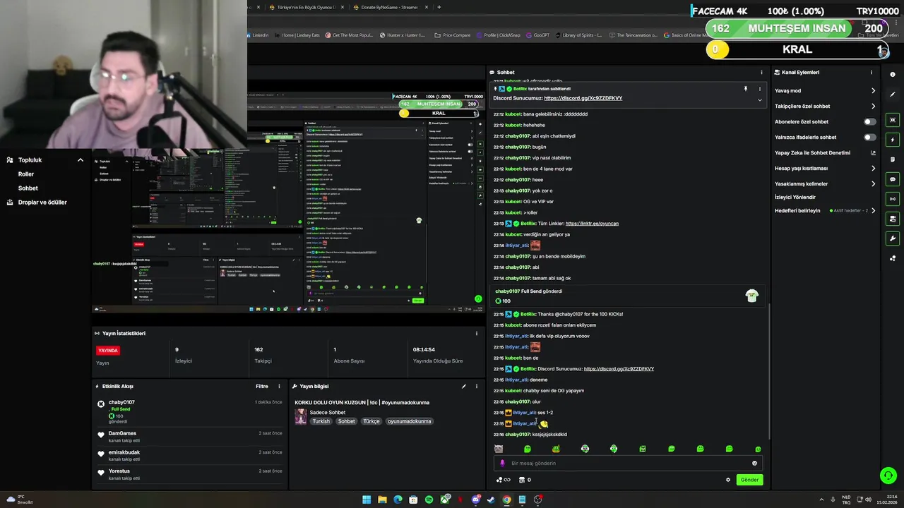Screen dimensions: 904x508
Task: Toggle Abonelere özel sohbet switch
Action: pyautogui.click(x=870, y=121)
